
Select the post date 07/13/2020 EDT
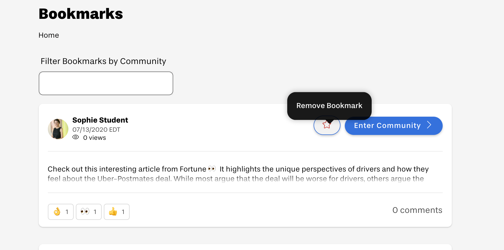pos(96,130)
